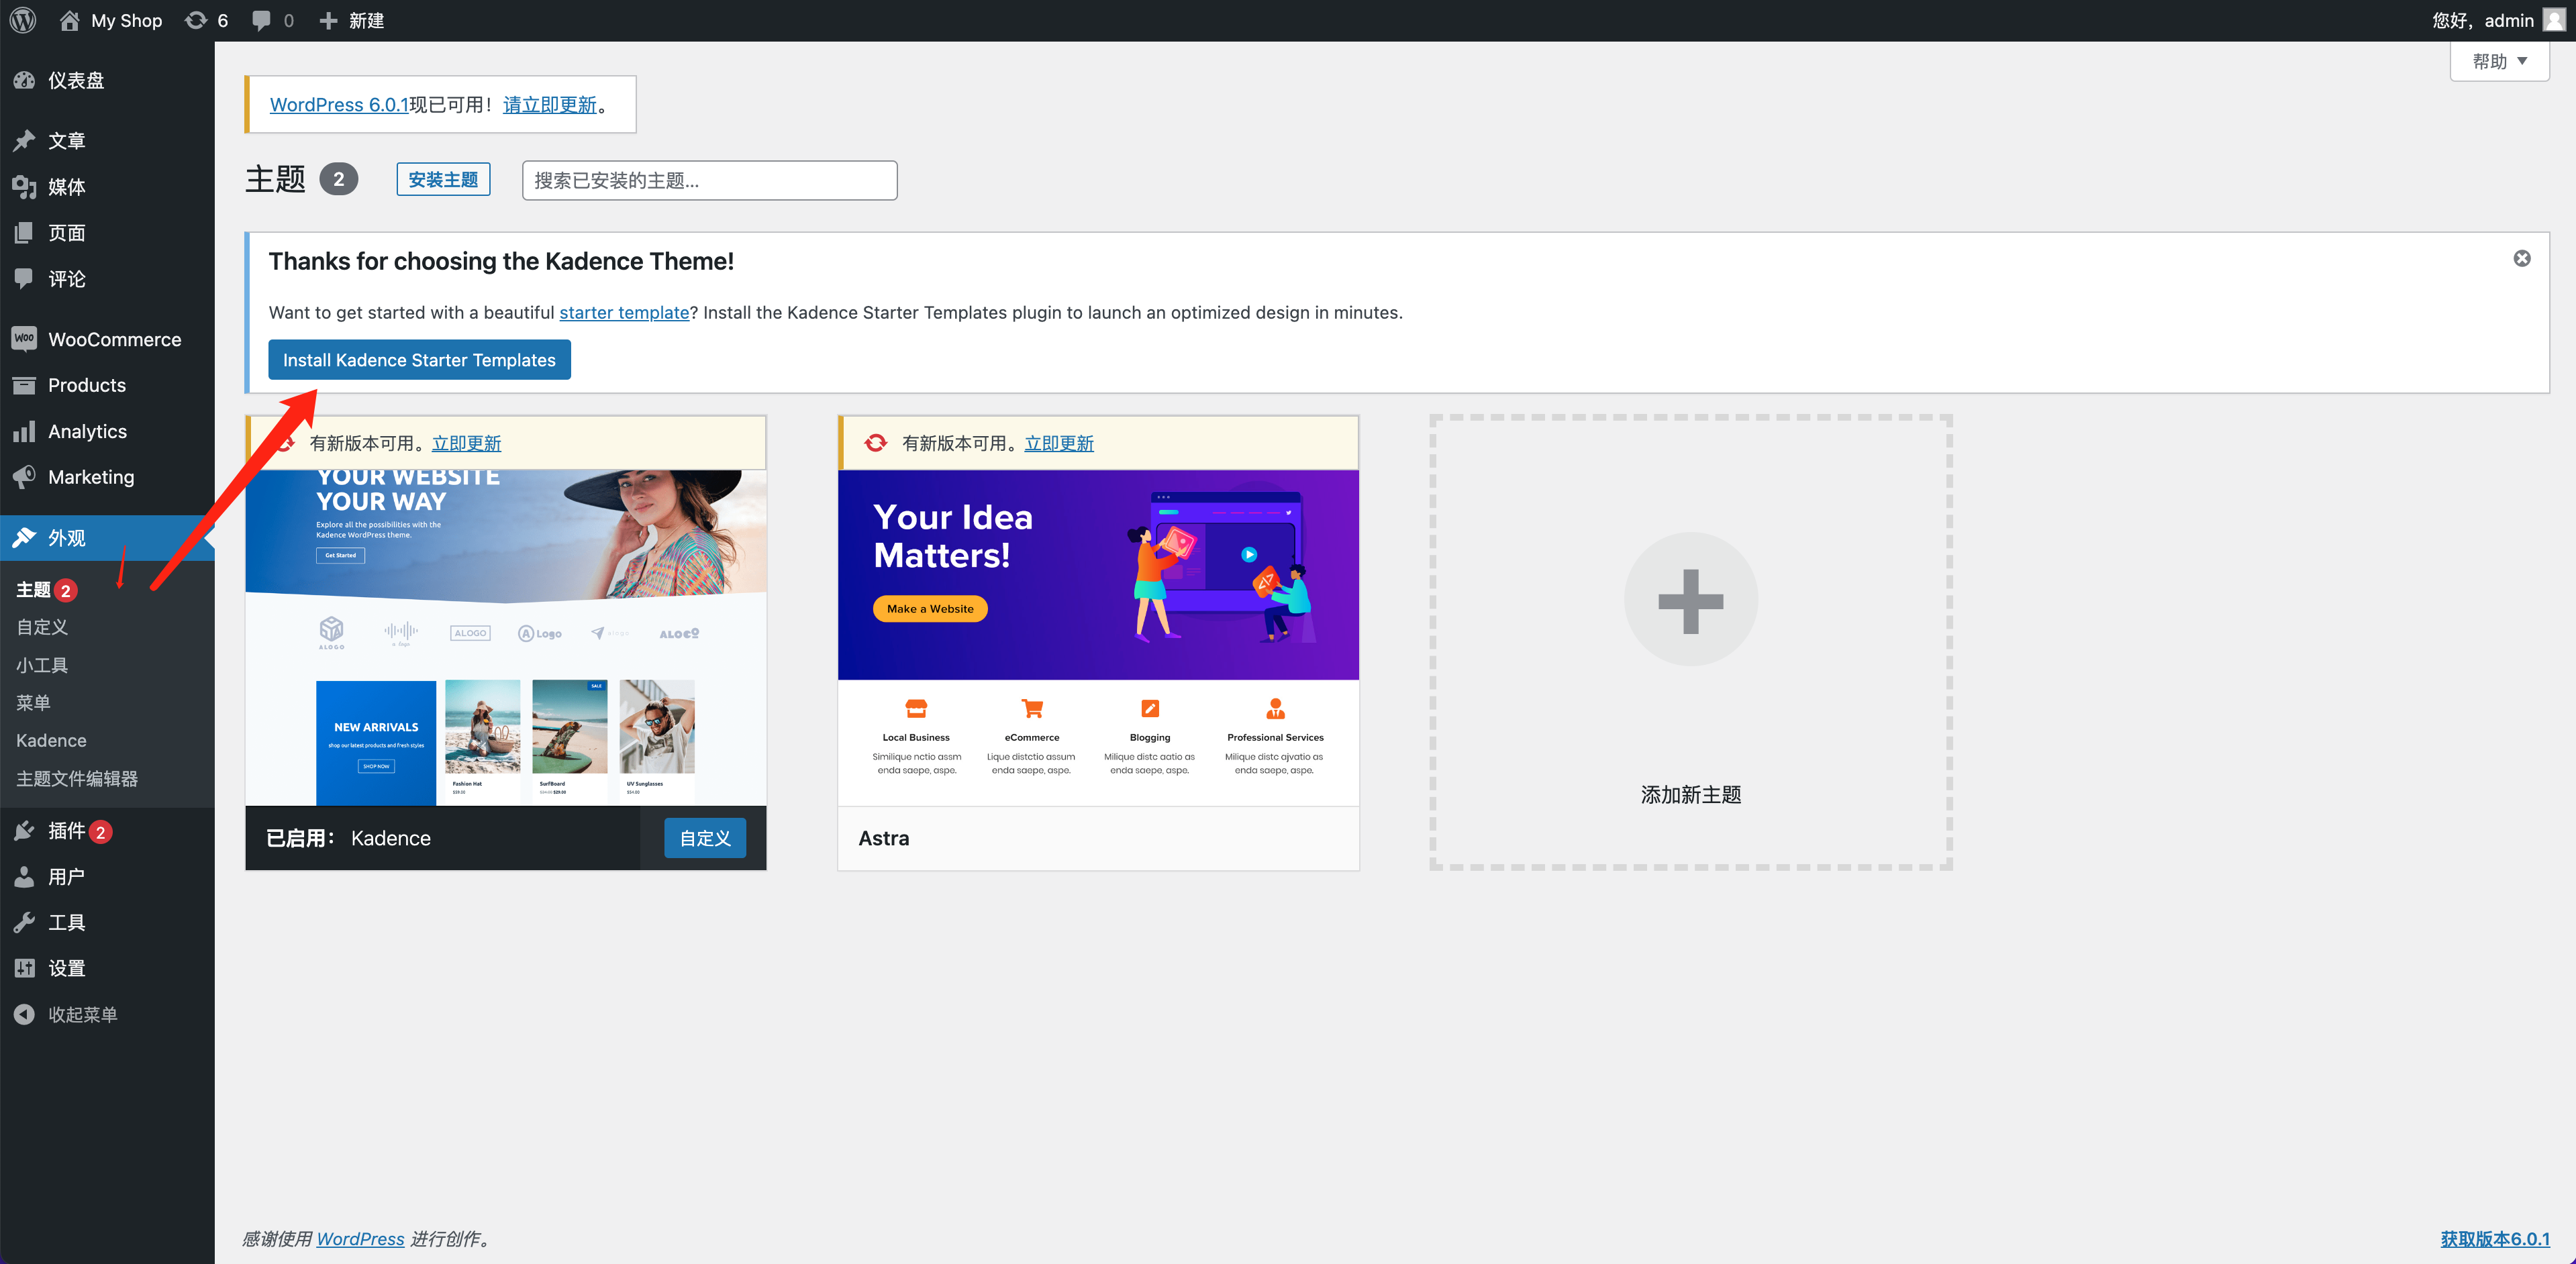Click the 安装主题 button
The width and height of the screenshot is (2576, 1264).
click(x=443, y=180)
